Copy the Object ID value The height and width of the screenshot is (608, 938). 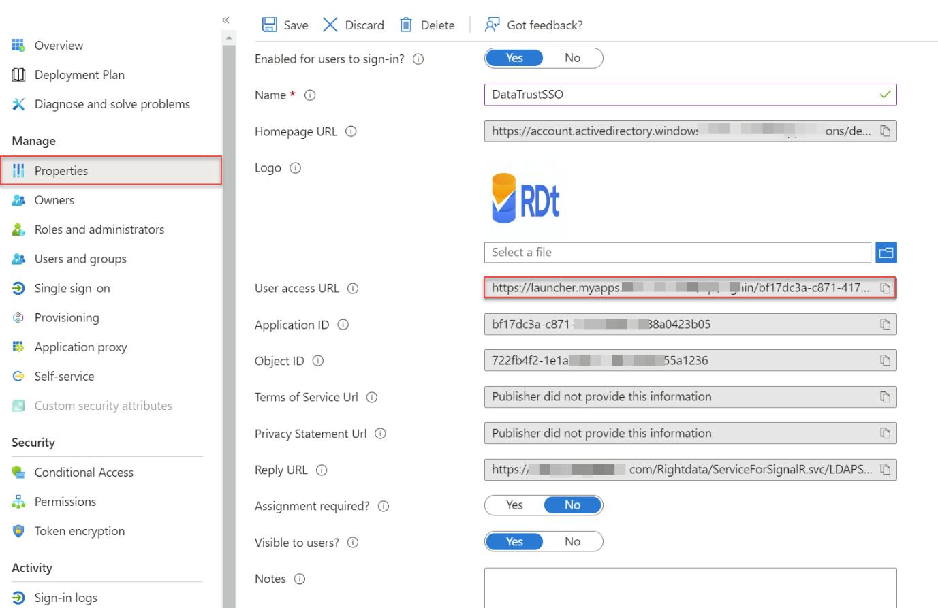pos(886,361)
